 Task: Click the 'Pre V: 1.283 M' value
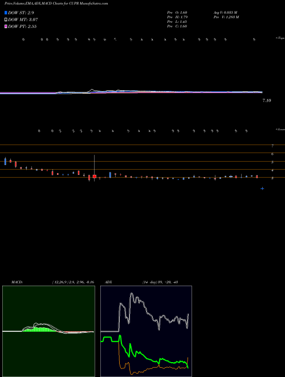226,17
